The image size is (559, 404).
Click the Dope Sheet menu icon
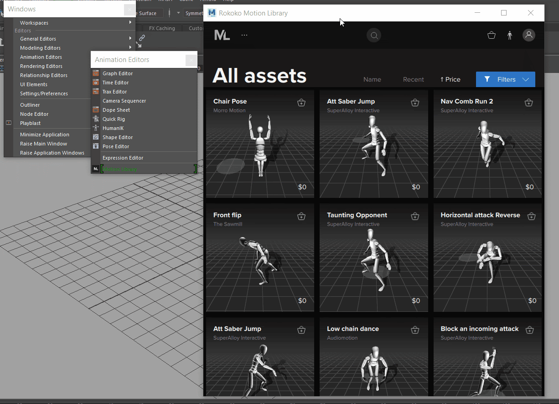click(x=96, y=110)
